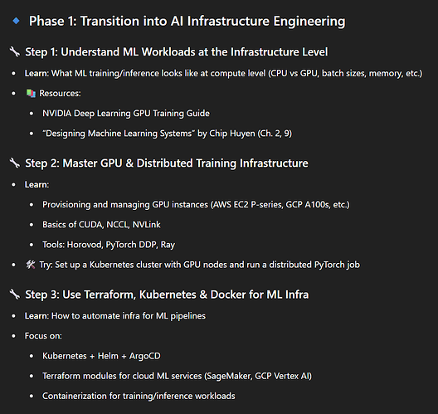Click NVIDIA Deep Learning GPU Training Guide

(x=126, y=114)
